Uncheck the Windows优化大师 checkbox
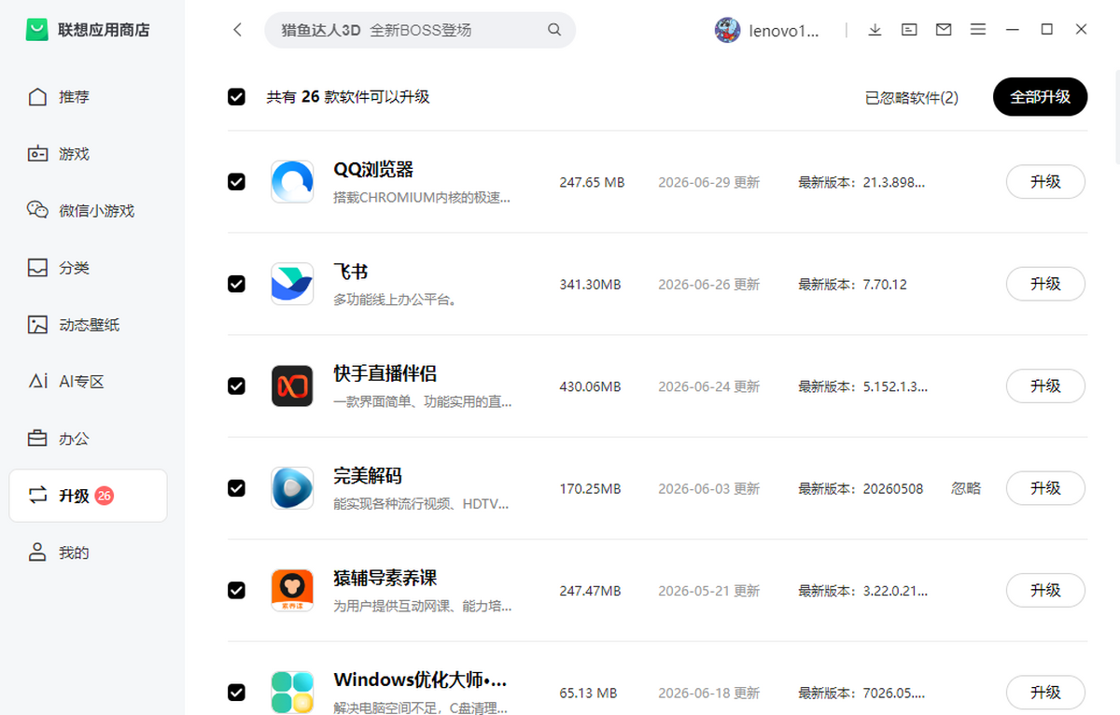This screenshot has width=1120, height=715. (236, 692)
